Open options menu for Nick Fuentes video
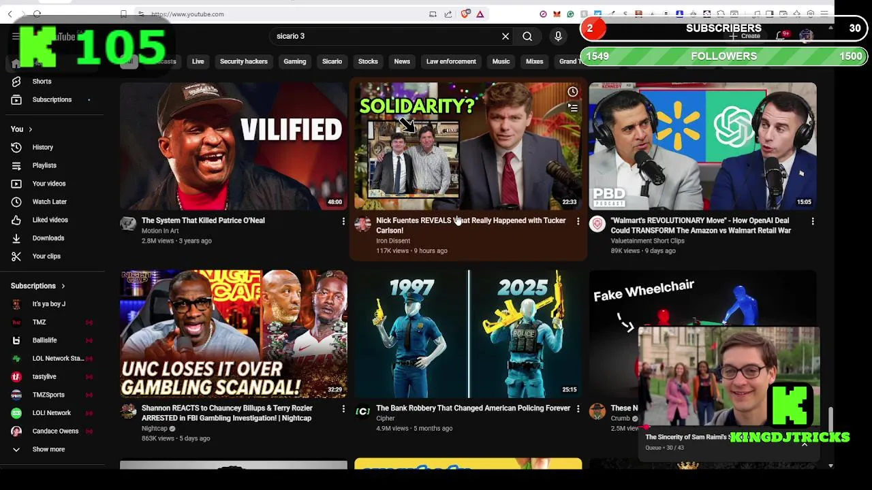Viewport: 872px width, 490px height. coord(578,221)
